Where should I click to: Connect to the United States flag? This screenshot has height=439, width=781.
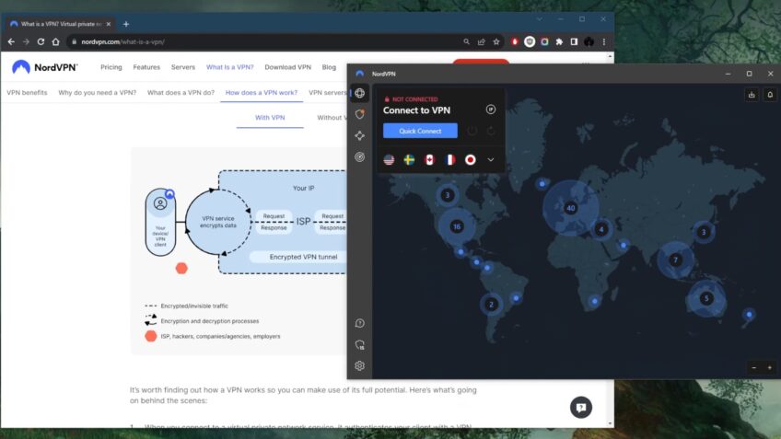point(389,160)
